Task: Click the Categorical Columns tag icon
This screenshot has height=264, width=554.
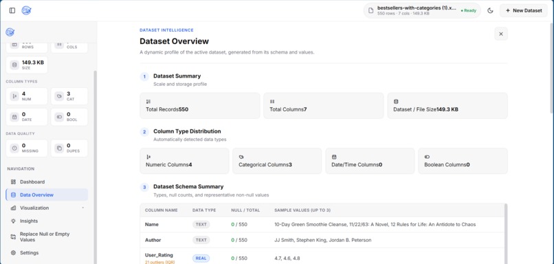Action: pyautogui.click(x=241, y=157)
